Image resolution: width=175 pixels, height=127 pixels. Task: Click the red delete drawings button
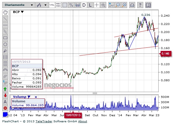pyautogui.click(x=5, y=108)
